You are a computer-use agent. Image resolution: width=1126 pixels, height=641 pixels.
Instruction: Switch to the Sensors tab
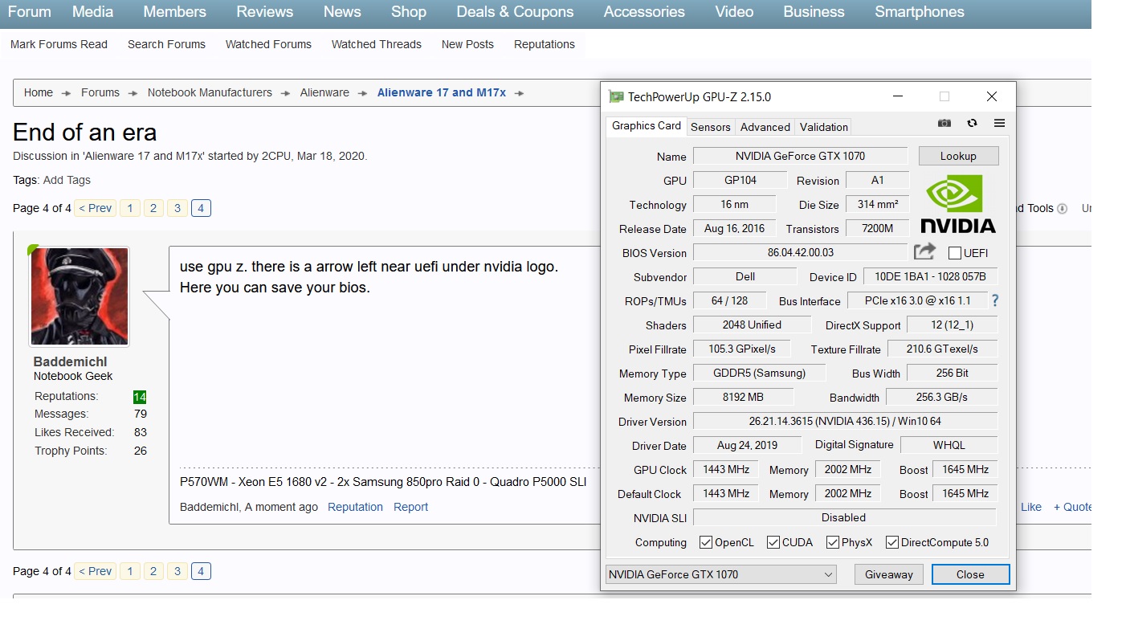click(x=710, y=127)
